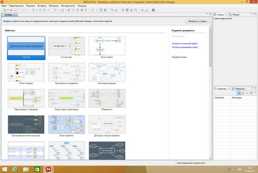
Task: Open File Explorer from the taskbar
Action: 27,168
